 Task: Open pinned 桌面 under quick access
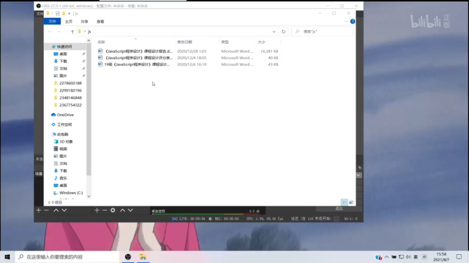click(63, 54)
